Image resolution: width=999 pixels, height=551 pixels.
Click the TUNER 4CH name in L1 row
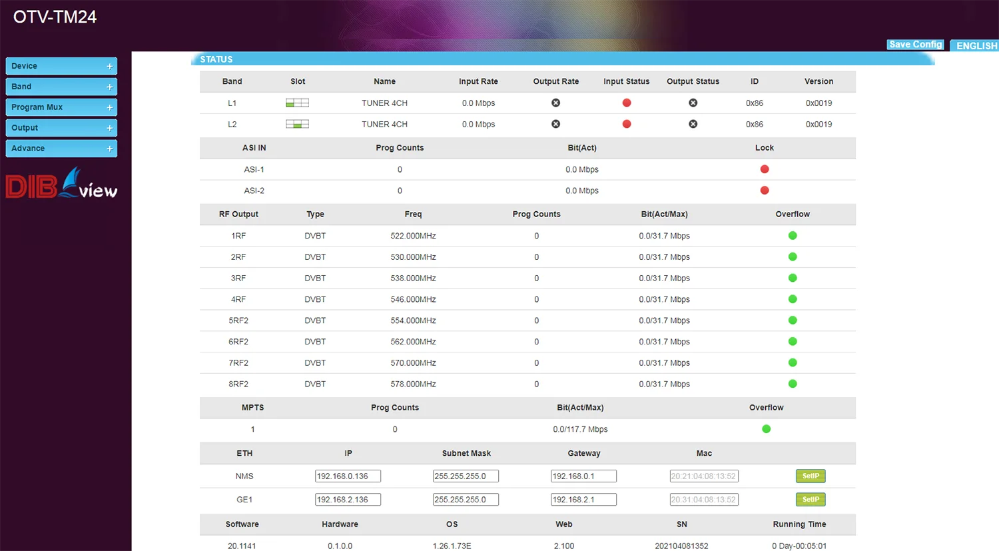click(x=384, y=103)
